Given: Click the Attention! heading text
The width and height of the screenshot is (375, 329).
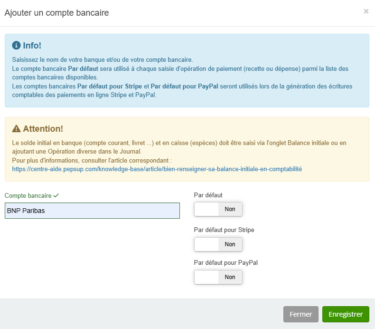Looking at the screenshot, I should [43, 129].
